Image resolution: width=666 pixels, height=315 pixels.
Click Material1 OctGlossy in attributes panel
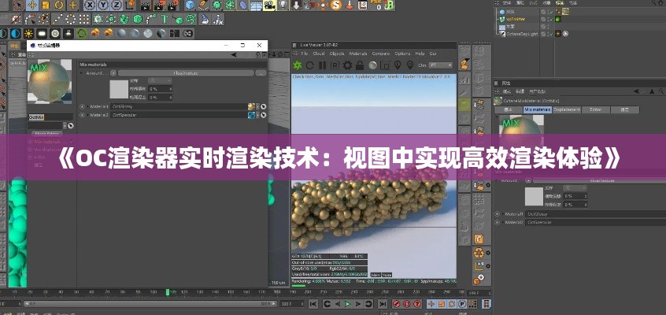(x=594, y=214)
